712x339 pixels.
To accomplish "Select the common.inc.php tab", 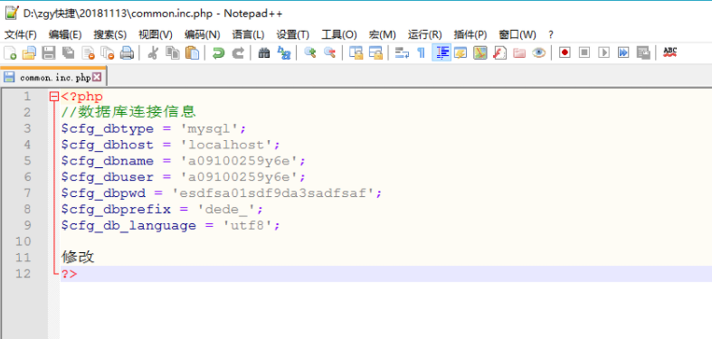I will click(53, 77).
